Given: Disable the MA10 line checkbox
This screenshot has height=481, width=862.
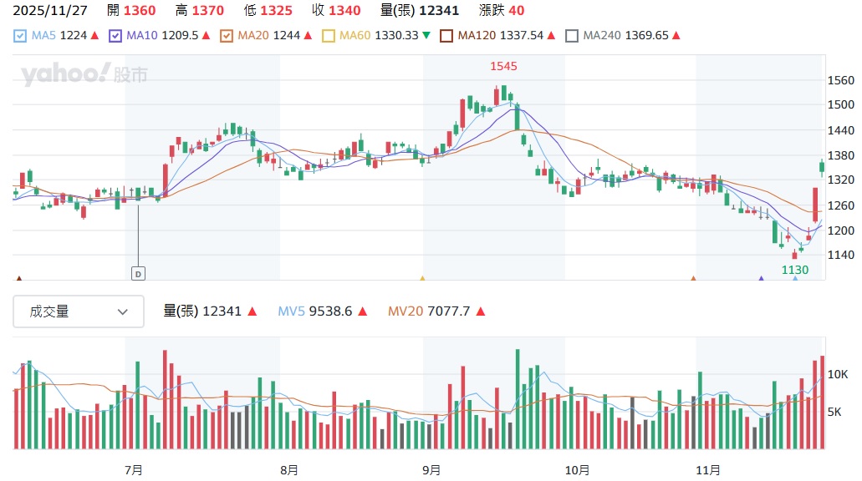Looking at the screenshot, I should coord(115,36).
